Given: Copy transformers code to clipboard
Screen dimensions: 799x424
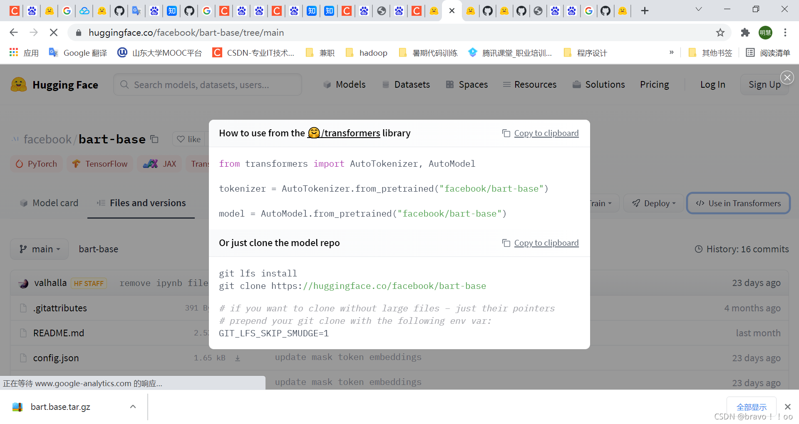Looking at the screenshot, I should 541,133.
